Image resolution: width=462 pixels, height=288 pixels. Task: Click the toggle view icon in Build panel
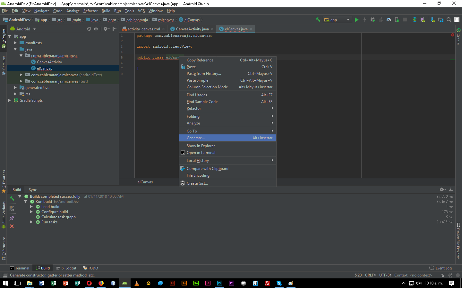click(12, 208)
